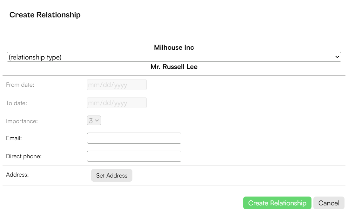Viewport: 348px width, 213px height.
Task: Click the Email label
Action: click(x=14, y=138)
